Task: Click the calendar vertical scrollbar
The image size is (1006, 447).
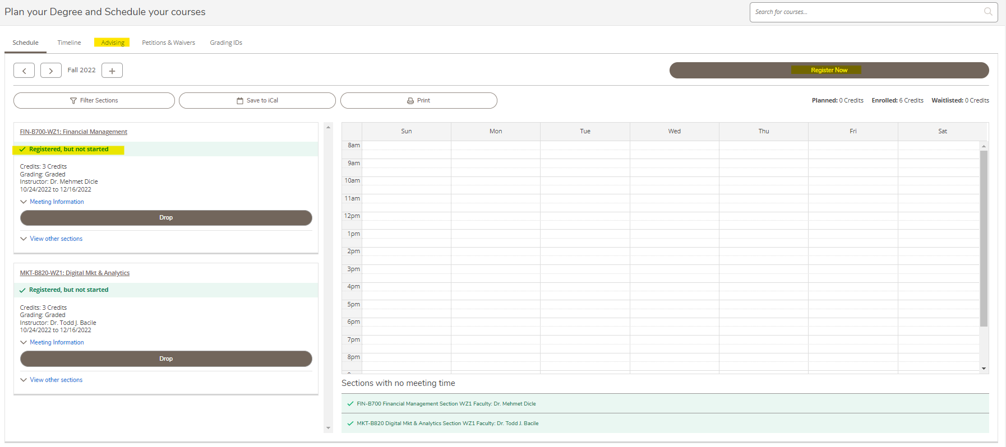Action: pos(984,238)
